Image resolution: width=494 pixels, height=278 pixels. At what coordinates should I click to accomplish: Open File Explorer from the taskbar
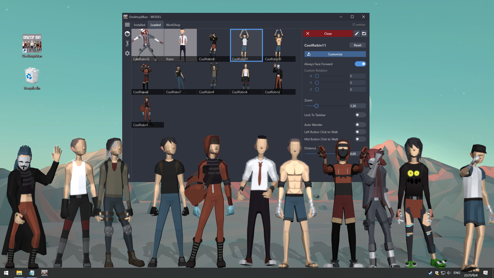19,273
